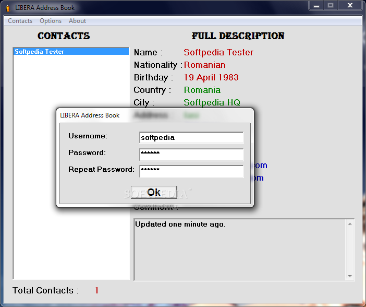Image resolution: width=366 pixels, height=307 pixels.
Task: Focus the Repeat Password field
Action: (191, 171)
